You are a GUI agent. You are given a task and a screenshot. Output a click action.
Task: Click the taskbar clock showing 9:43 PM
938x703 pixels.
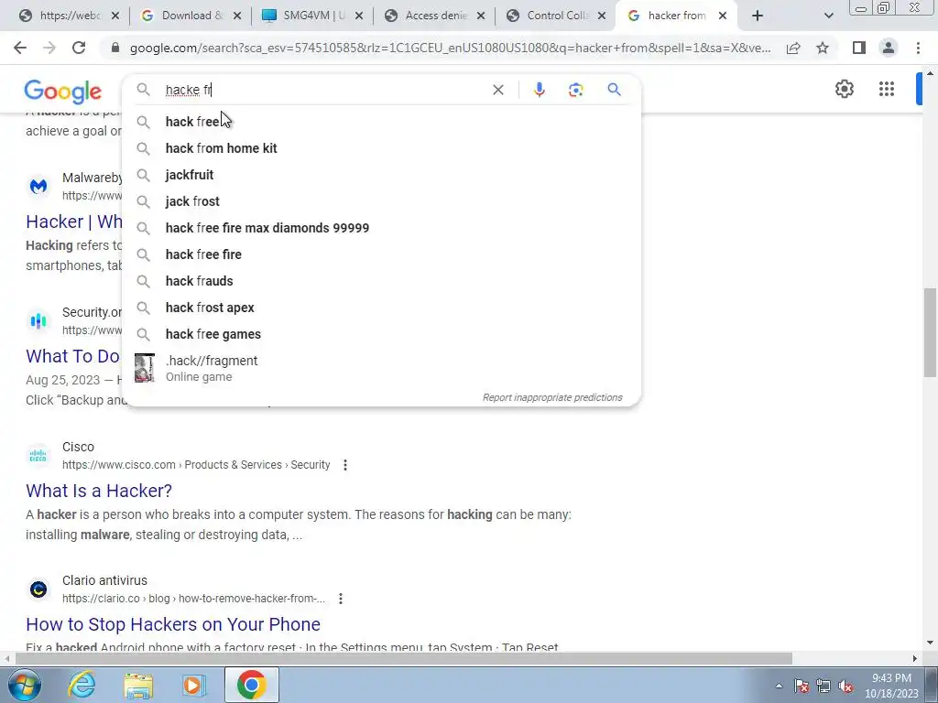click(x=891, y=686)
